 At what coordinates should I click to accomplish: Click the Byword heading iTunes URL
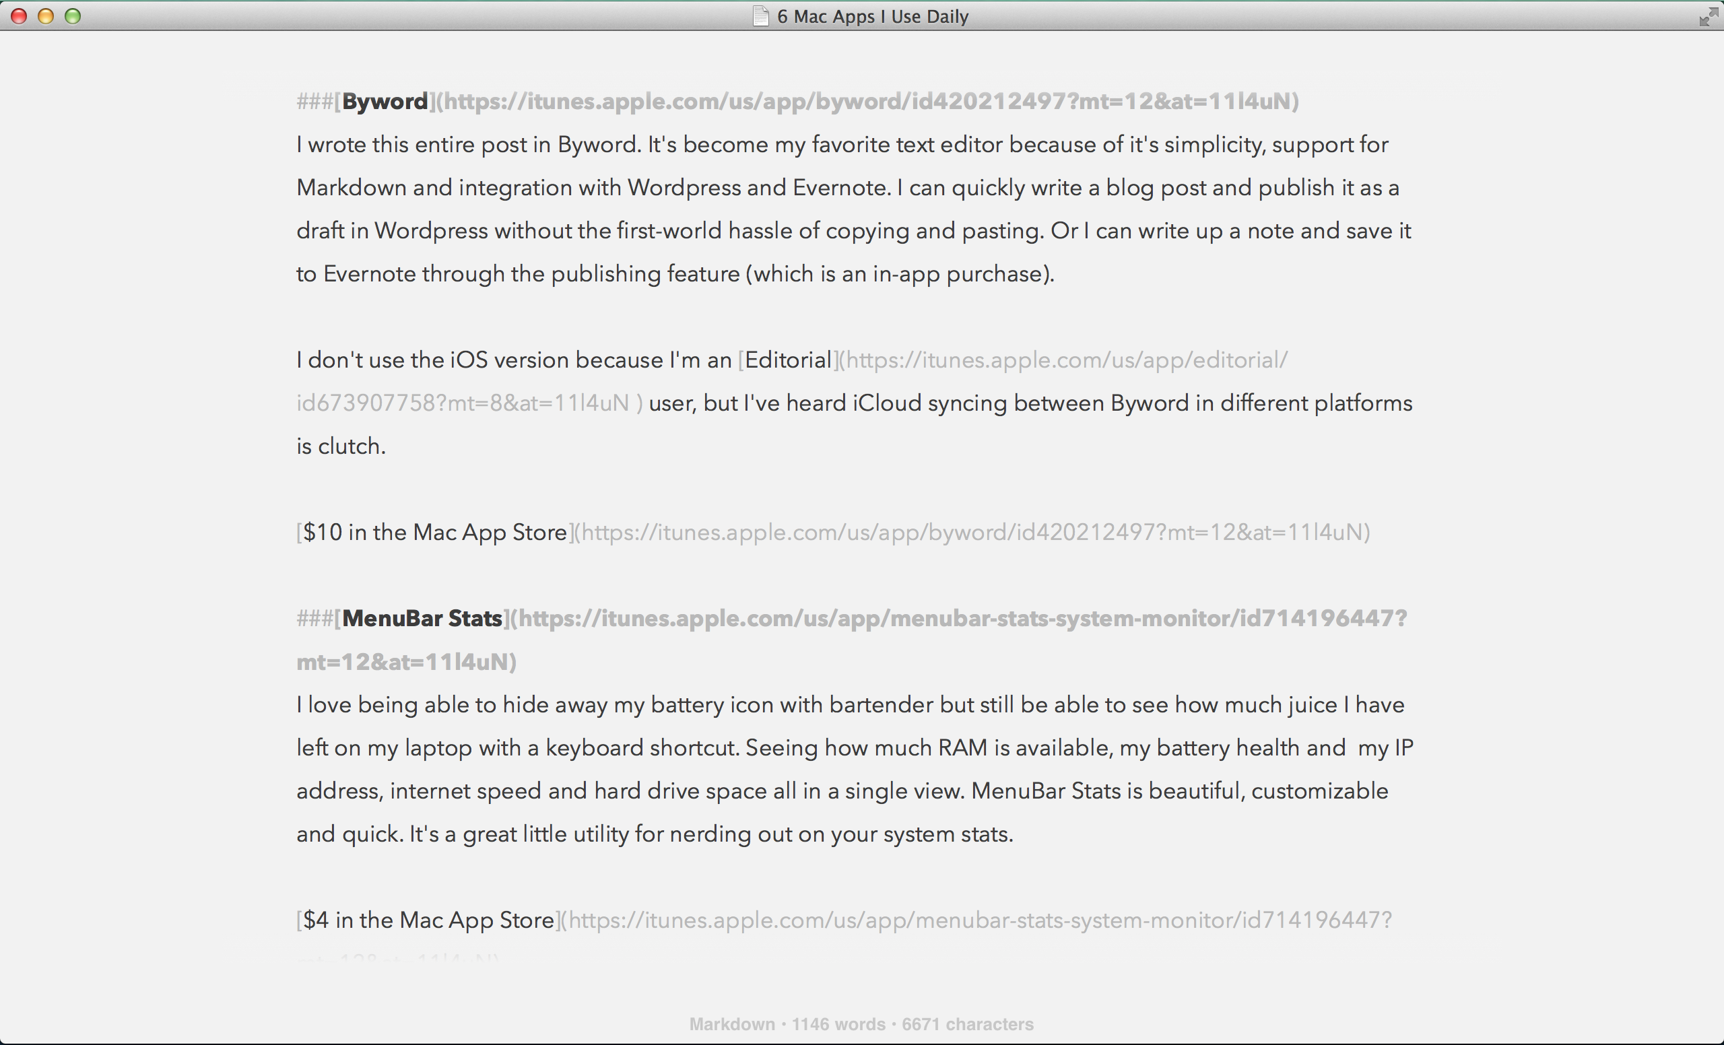[867, 102]
